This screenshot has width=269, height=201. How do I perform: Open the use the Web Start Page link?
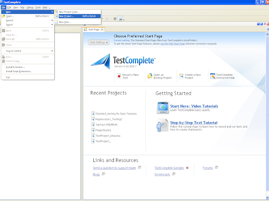[172, 44]
